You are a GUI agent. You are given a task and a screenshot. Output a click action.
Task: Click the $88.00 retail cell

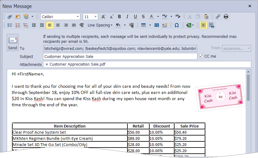pos(138,138)
